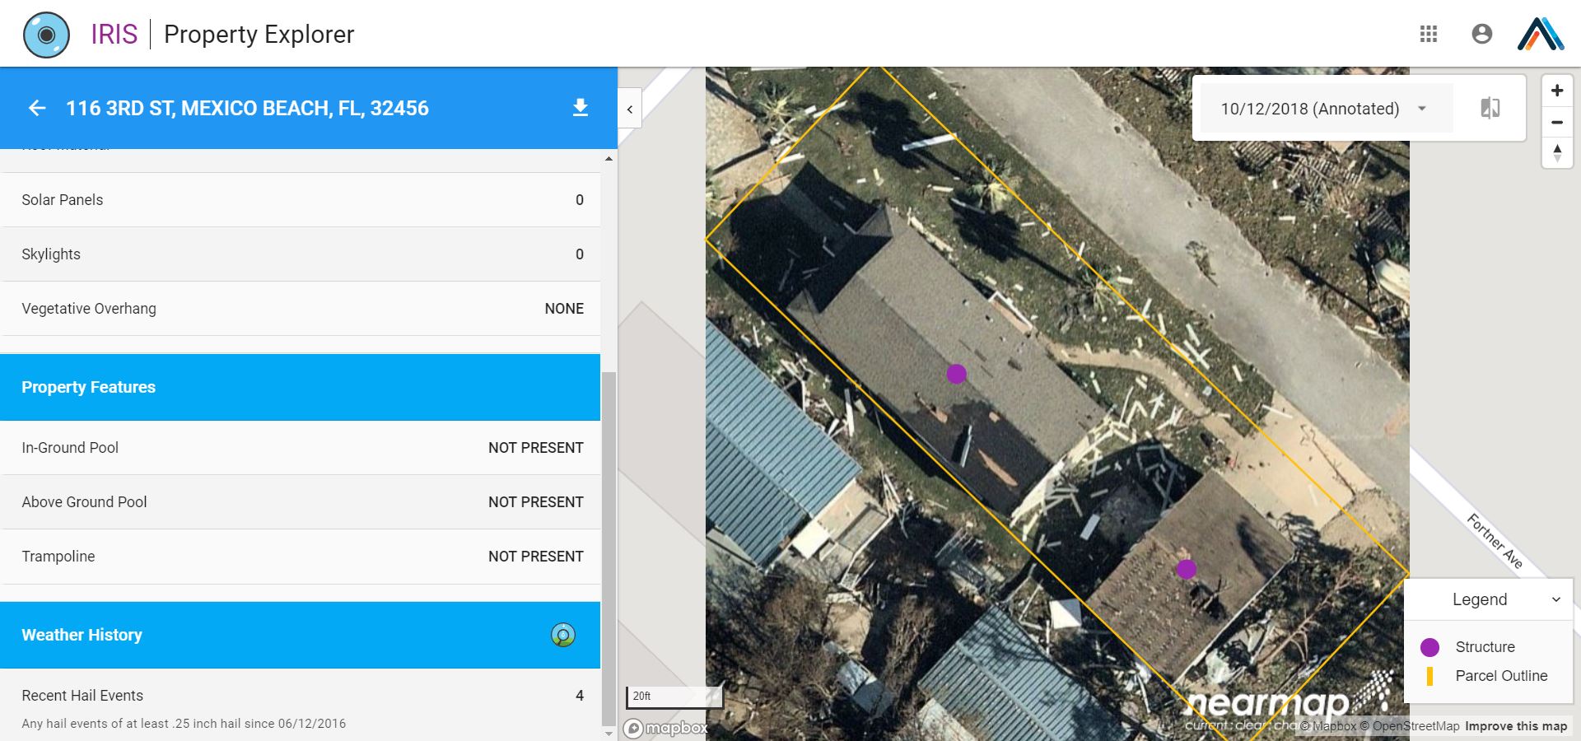The image size is (1581, 741).
Task: Open the user account menu
Action: pyautogui.click(x=1481, y=34)
